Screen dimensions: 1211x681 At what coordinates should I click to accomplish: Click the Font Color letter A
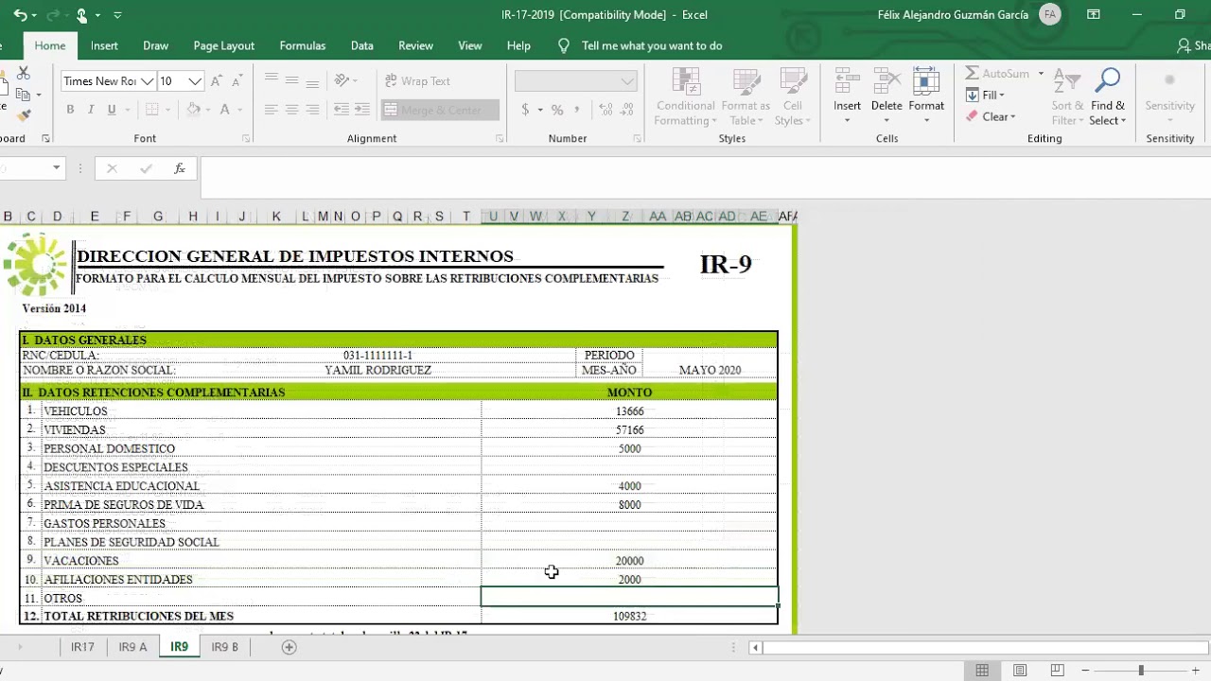(224, 110)
